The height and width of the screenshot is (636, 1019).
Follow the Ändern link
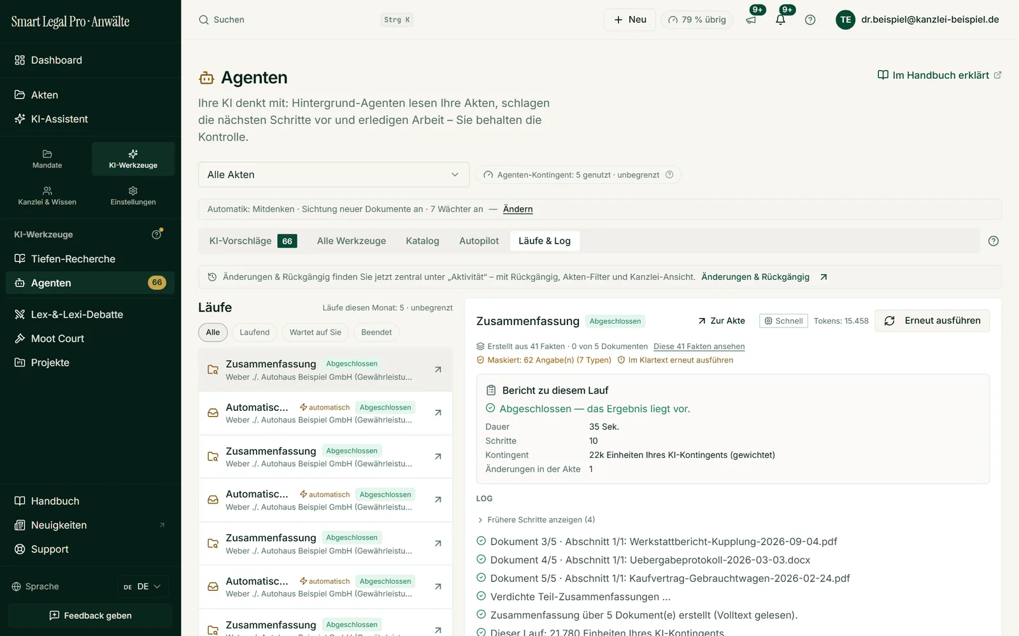pyautogui.click(x=518, y=209)
